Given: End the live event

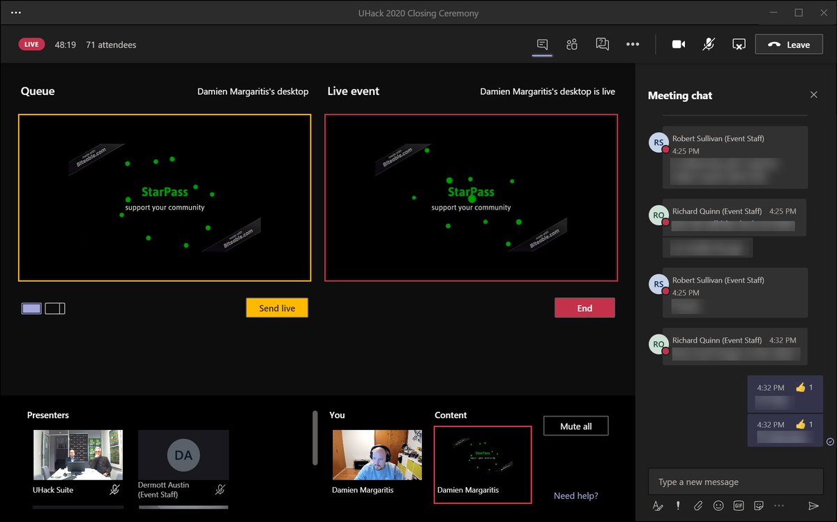Looking at the screenshot, I should (585, 308).
